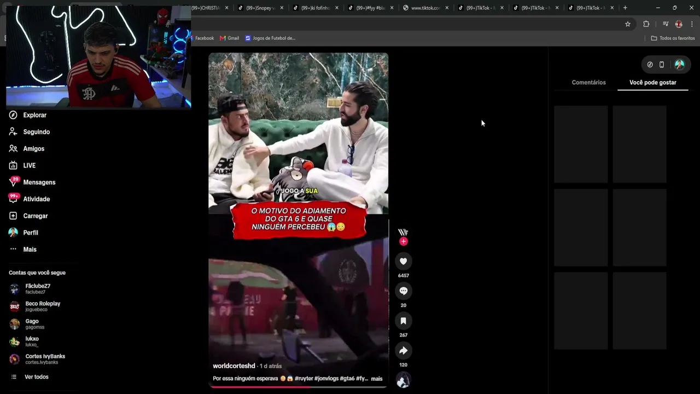Seek using the pink video progress bar
The height and width of the screenshot is (394, 700).
click(x=298, y=387)
